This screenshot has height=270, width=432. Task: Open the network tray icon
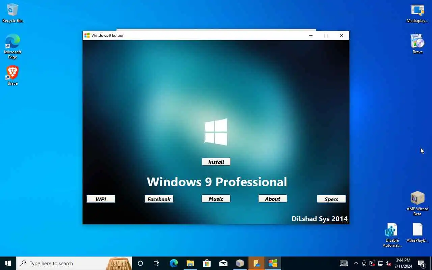pos(380,263)
